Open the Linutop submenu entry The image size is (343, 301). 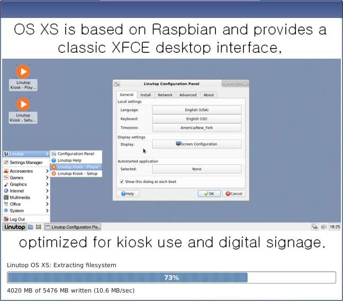pyautogui.click(x=26, y=154)
